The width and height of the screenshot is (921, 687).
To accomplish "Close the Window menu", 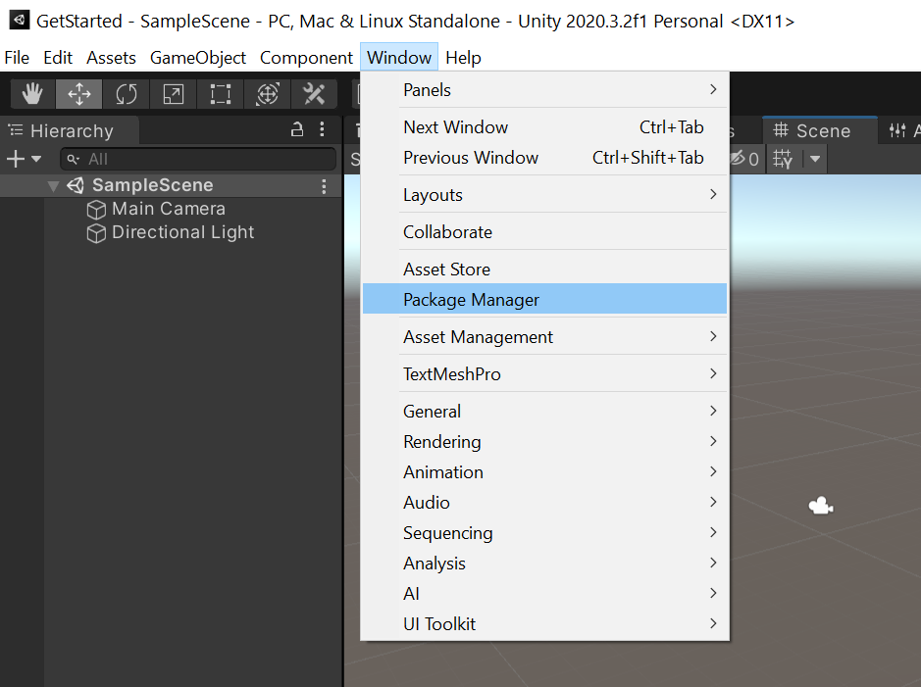I will click(x=399, y=58).
